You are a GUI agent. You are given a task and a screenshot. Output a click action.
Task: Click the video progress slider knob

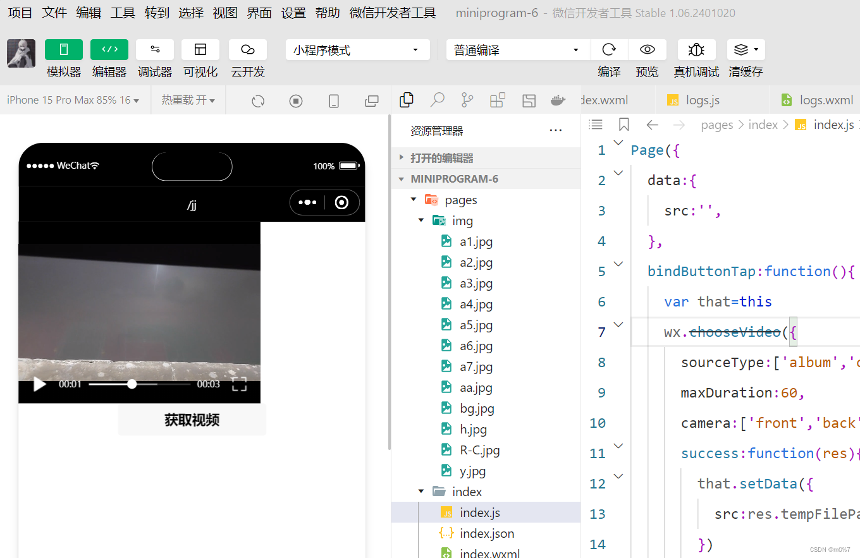pyautogui.click(x=132, y=384)
